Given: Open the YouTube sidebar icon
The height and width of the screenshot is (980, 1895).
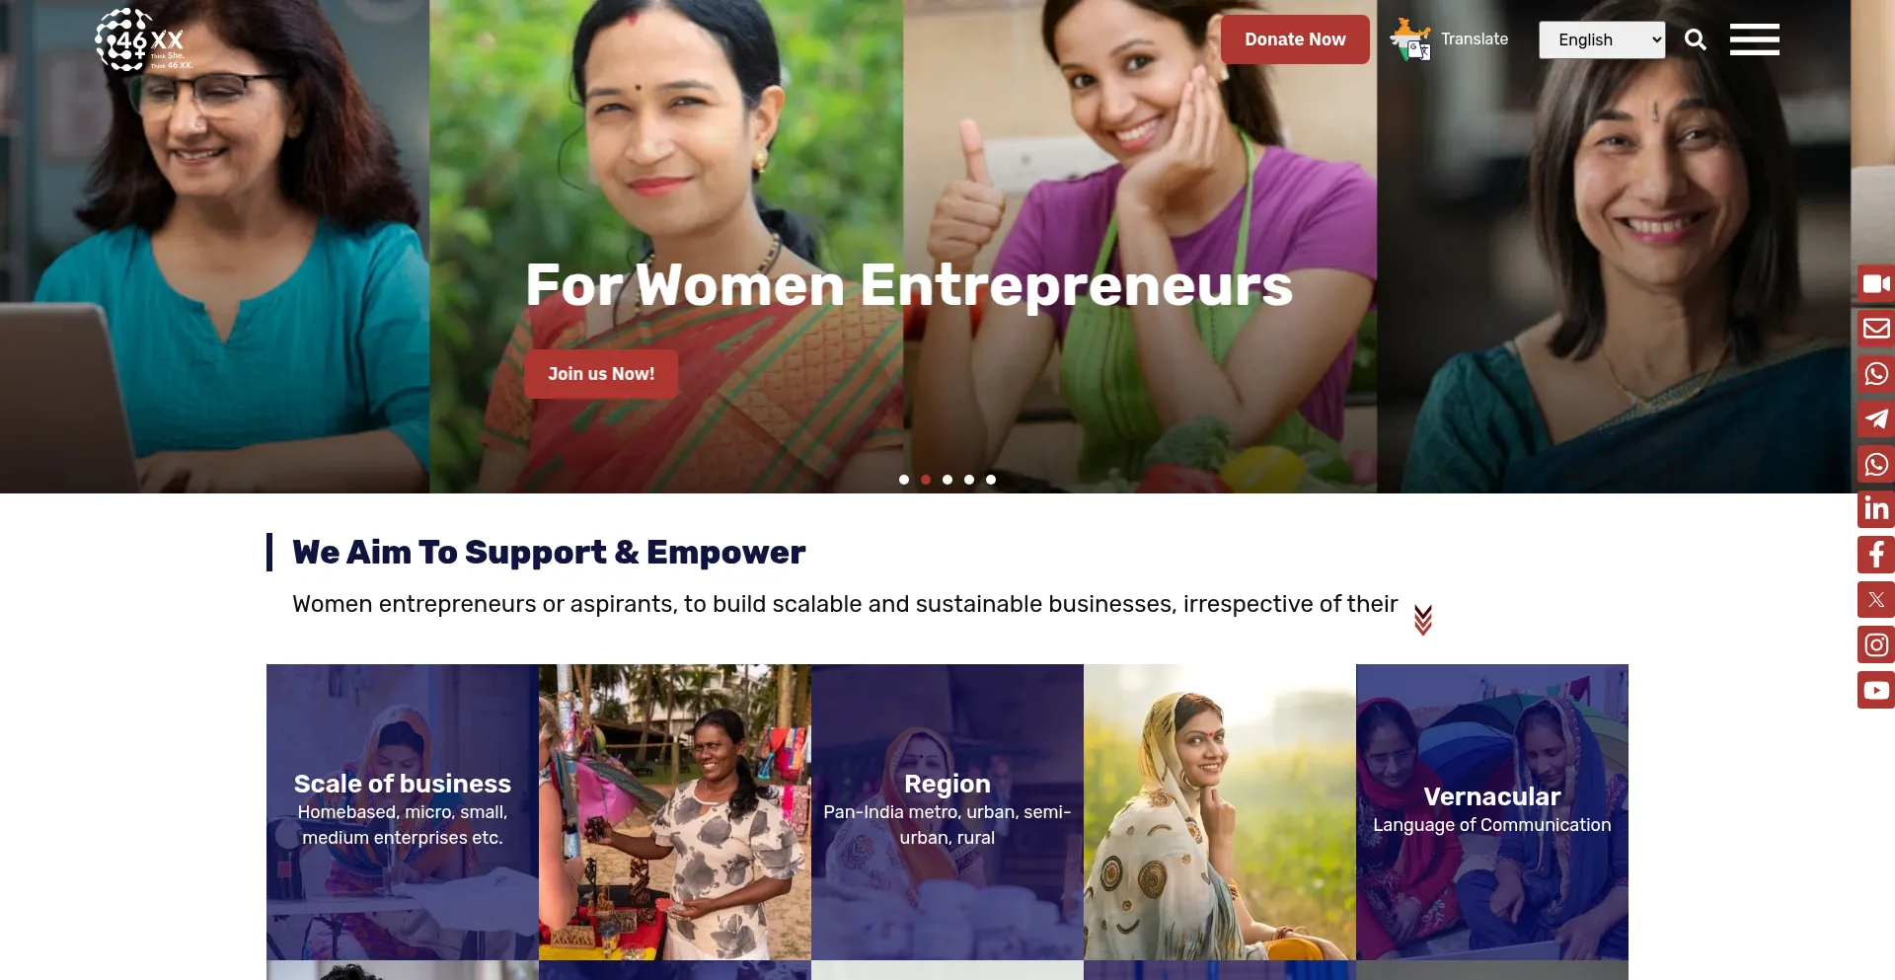Looking at the screenshot, I should [x=1875, y=691].
